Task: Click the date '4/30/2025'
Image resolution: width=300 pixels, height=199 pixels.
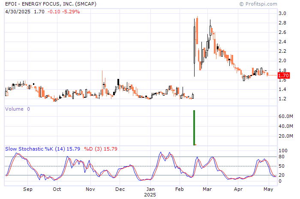Action: pyautogui.click(x=18, y=12)
